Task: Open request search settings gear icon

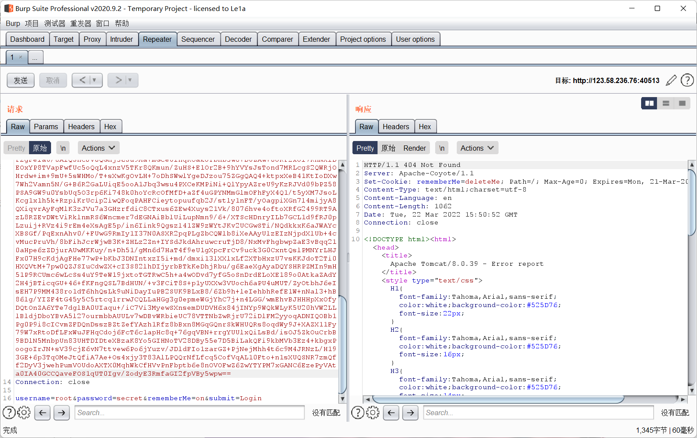Action: [24, 413]
